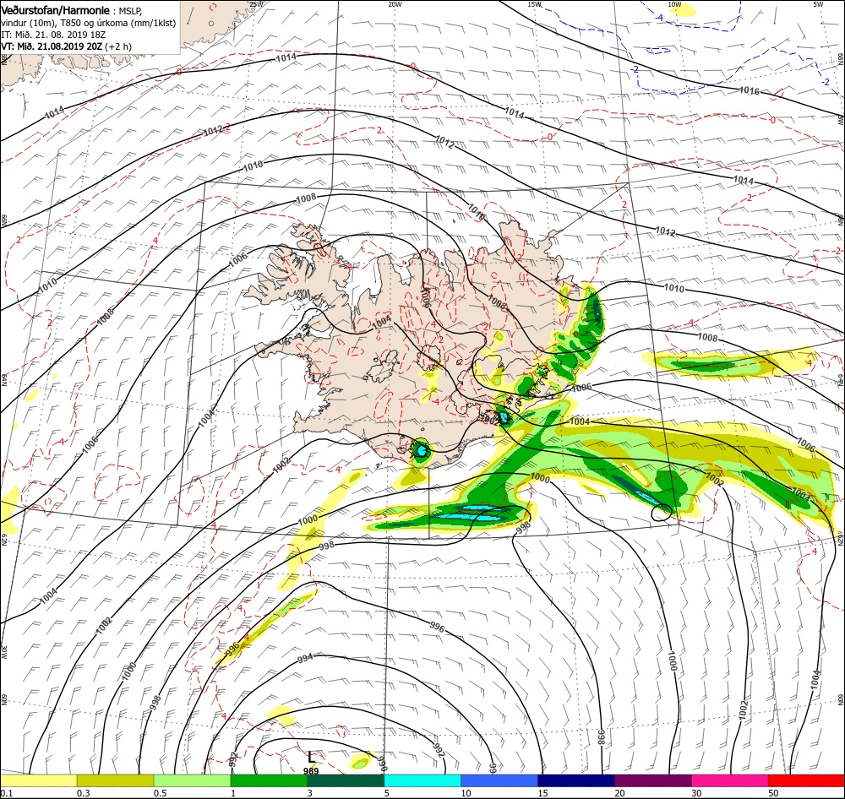Click the '989' low pressure value
The height and width of the screenshot is (799, 845).
[311, 770]
